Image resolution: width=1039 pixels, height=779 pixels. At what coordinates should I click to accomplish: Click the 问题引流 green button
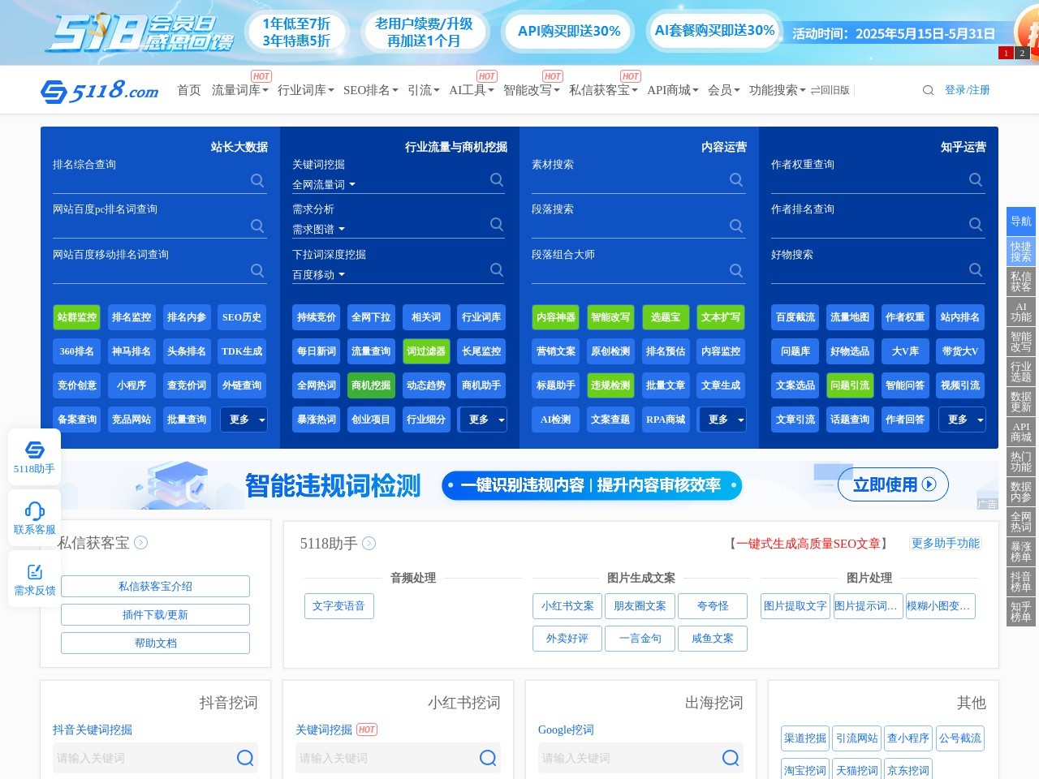click(x=850, y=385)
